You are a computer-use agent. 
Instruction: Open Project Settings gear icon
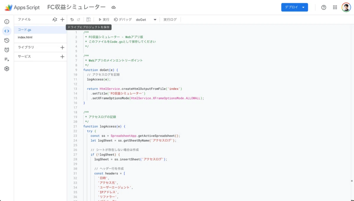tap(7, 69)
